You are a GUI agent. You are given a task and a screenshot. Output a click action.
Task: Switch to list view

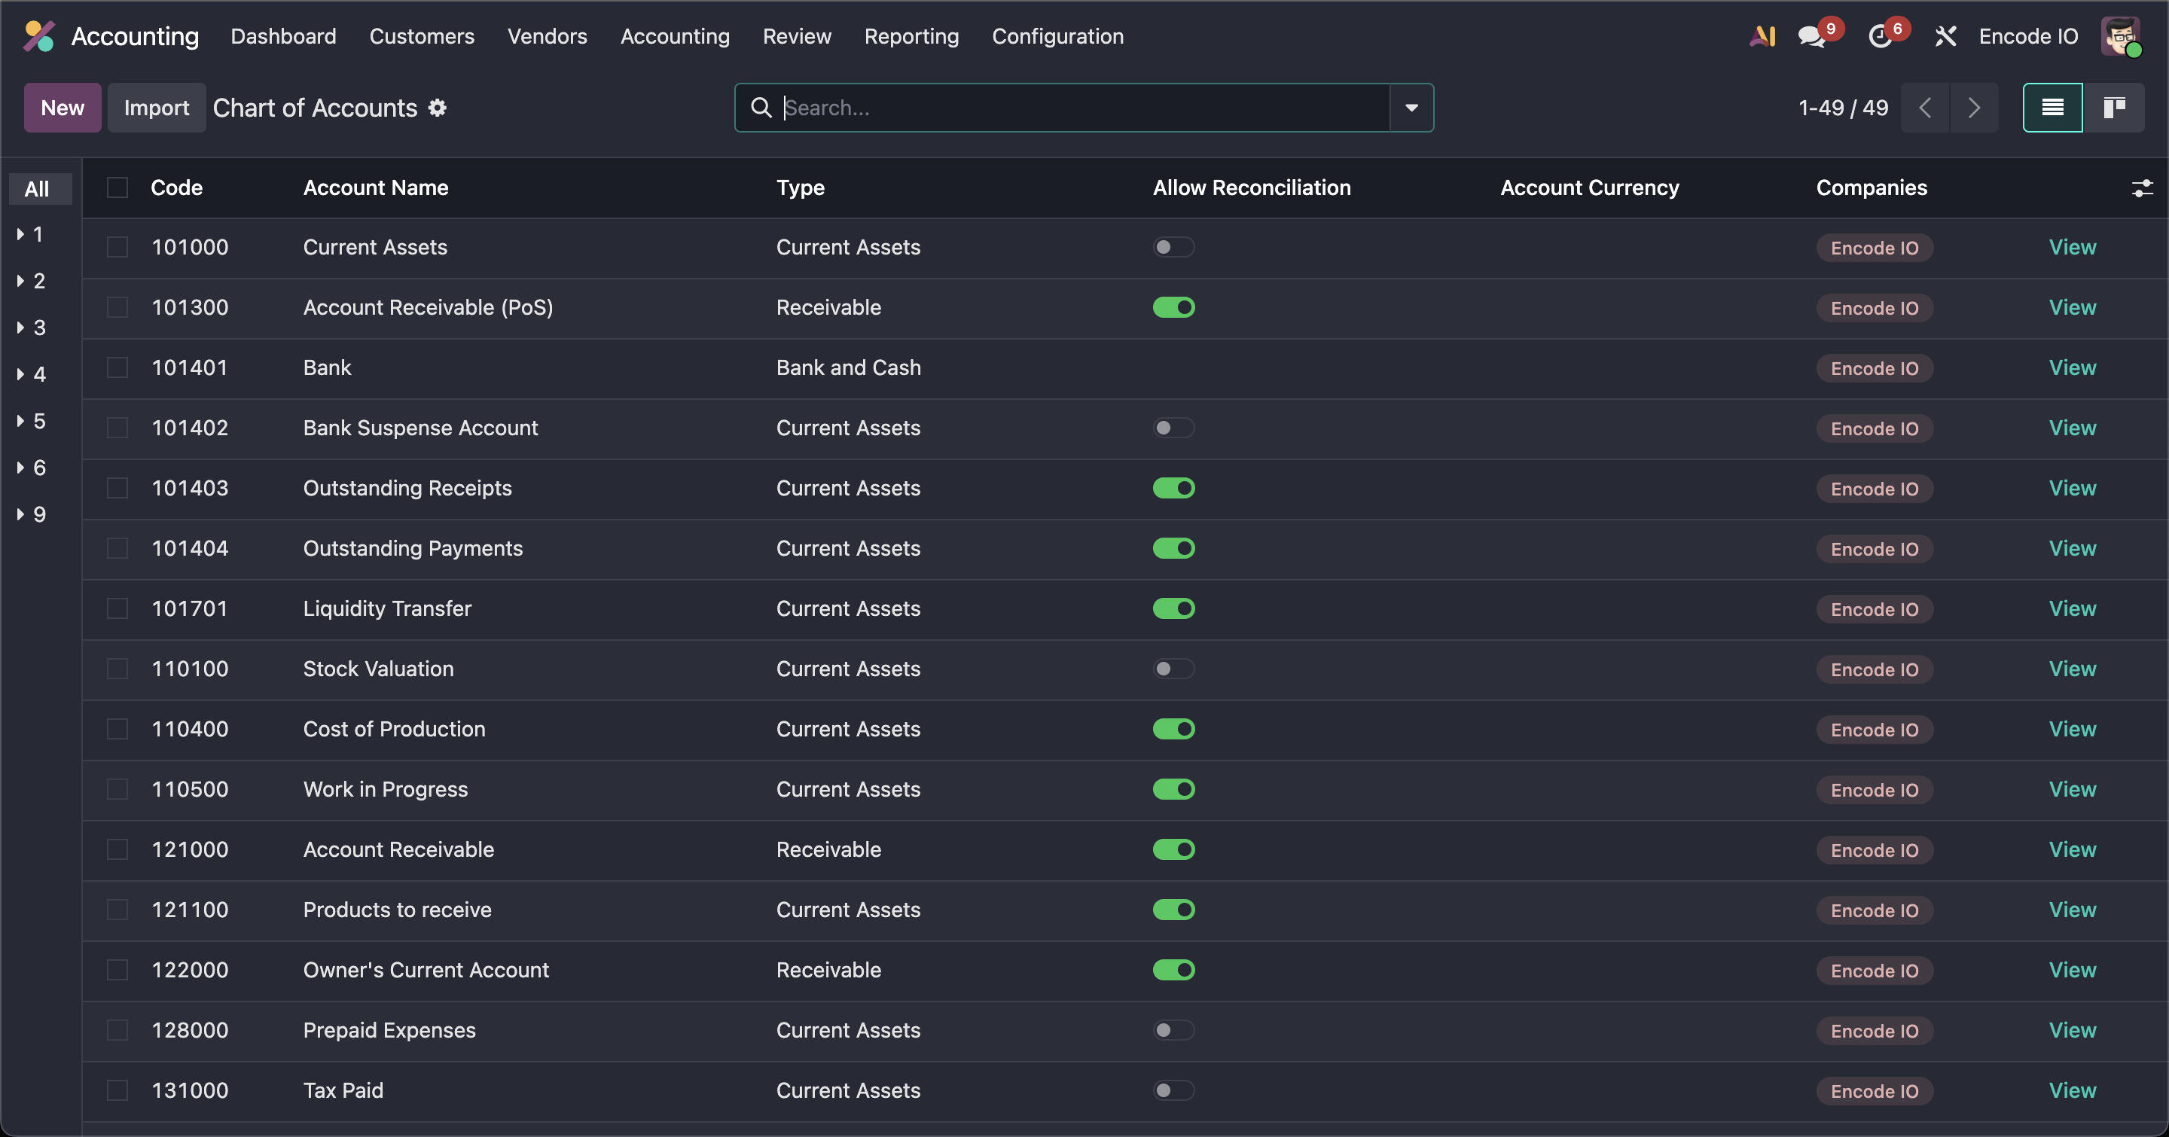tap(2052, 108)
